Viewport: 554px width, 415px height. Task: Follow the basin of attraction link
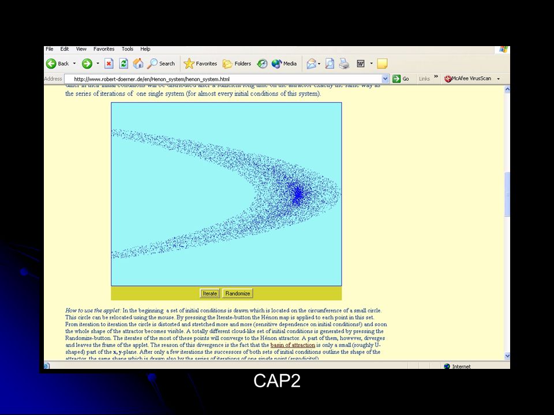pos(293,345)
